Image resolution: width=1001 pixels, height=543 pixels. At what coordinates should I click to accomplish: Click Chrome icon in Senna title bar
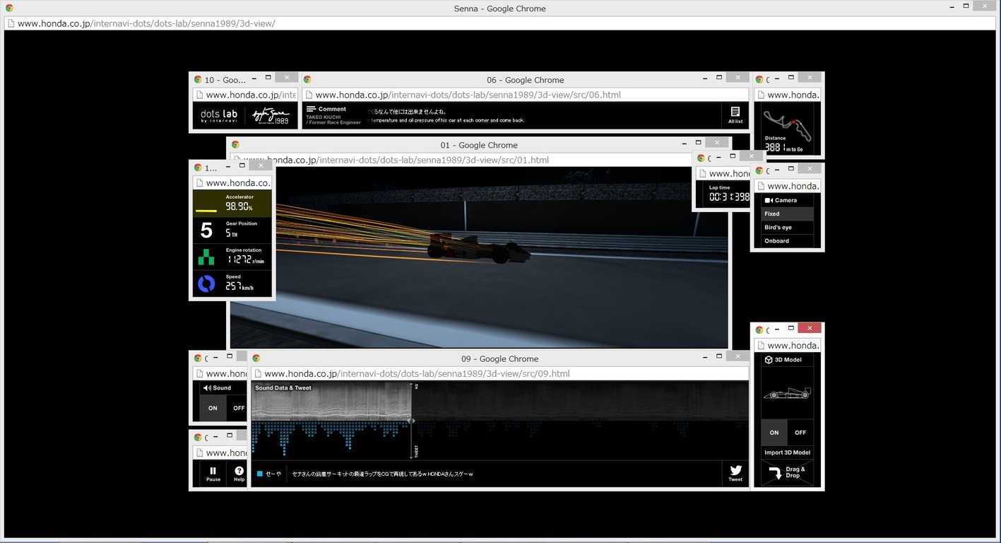tap(10, 8)
